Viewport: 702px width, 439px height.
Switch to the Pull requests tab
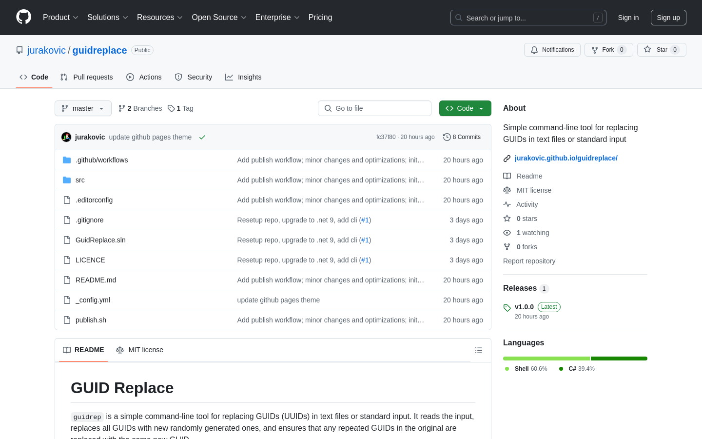(86, 77)
